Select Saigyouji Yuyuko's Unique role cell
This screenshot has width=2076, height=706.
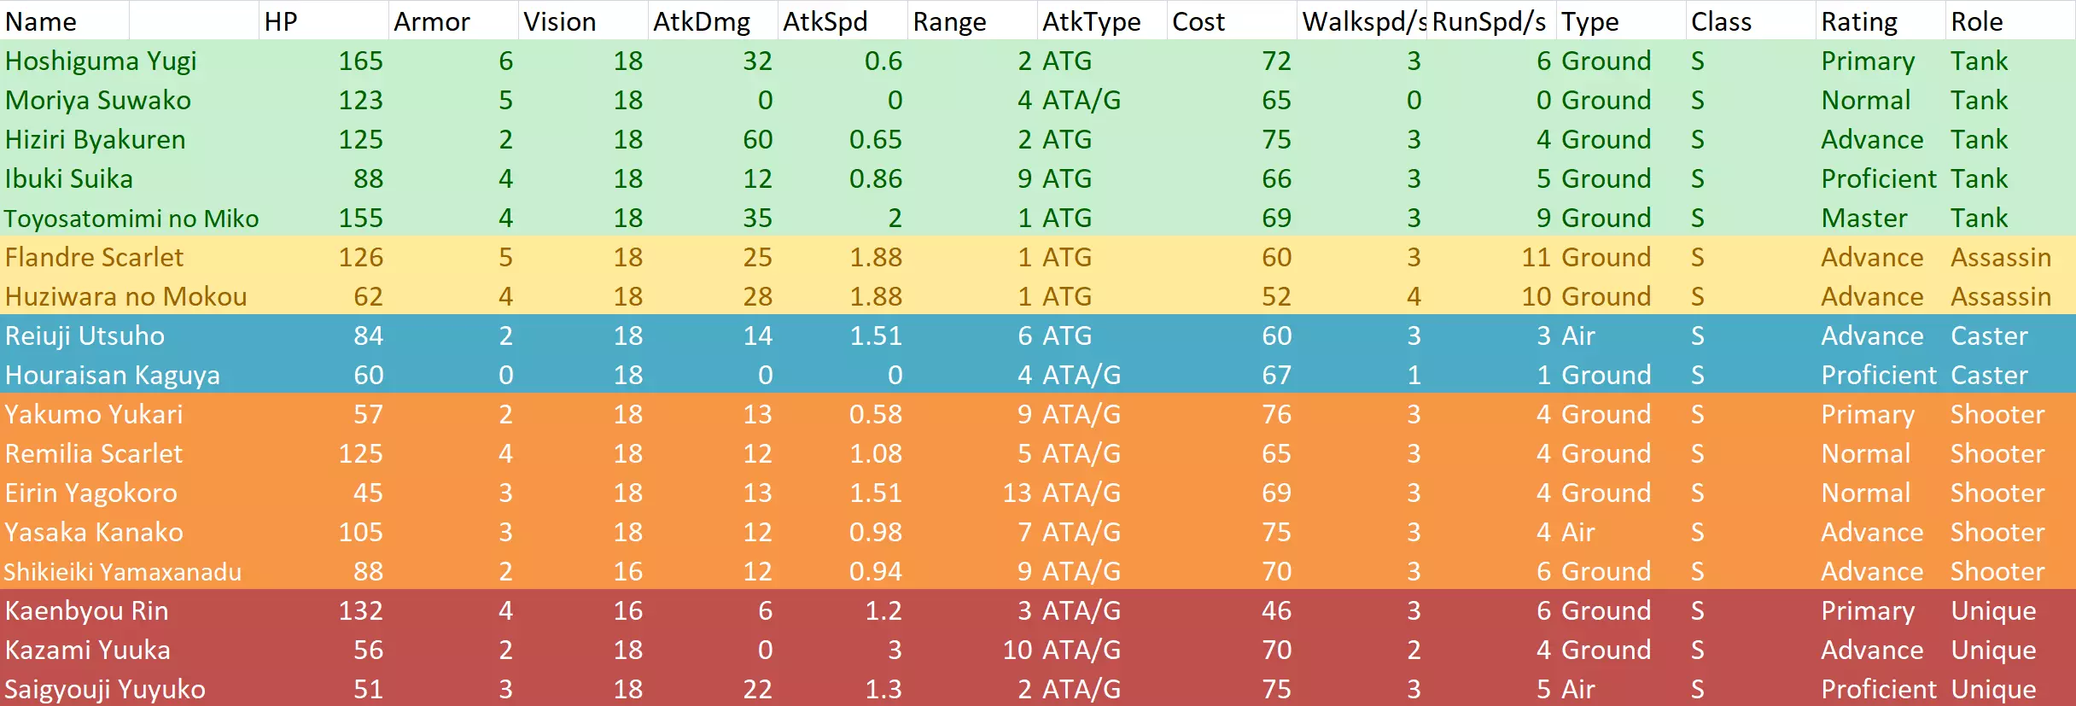tap(1993, 689)
